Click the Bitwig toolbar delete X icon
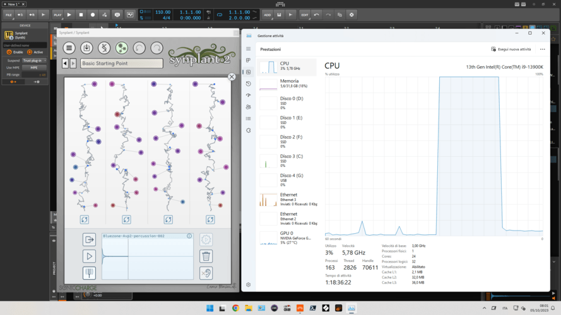The width and height of the screenshot is (561, 315). coord(351,15)
